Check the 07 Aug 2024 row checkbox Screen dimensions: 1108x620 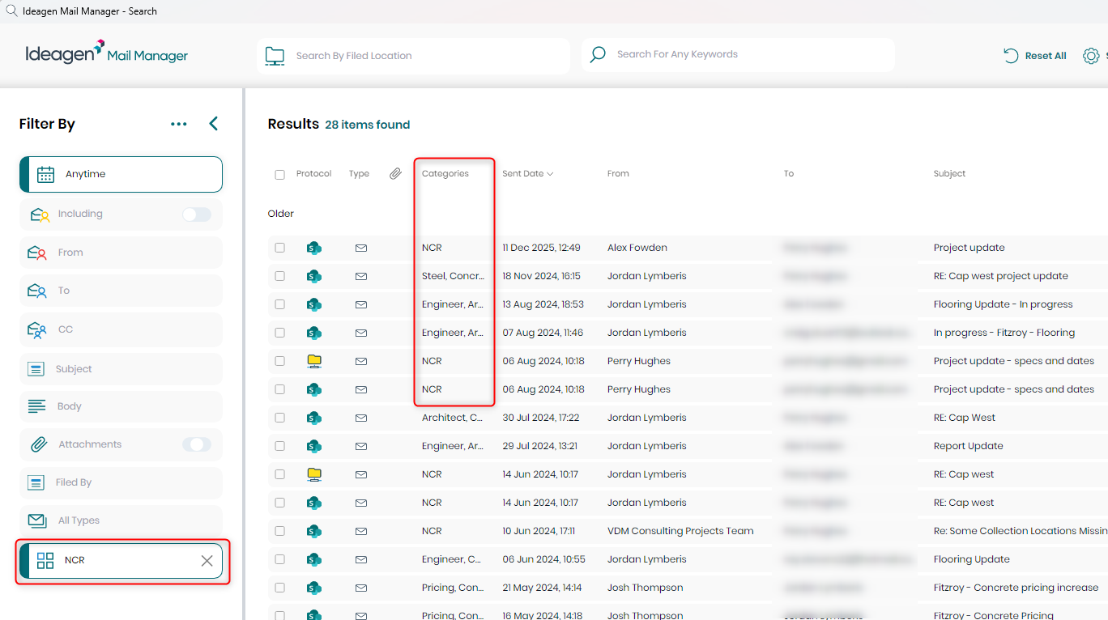[279, 333]
